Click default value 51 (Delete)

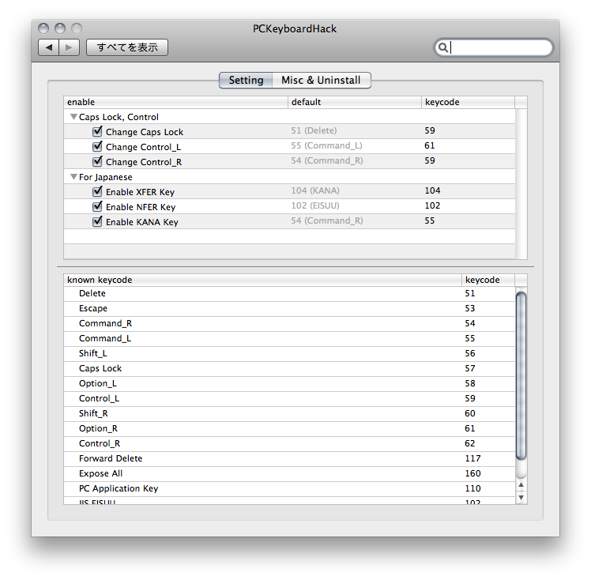[314, 130]
